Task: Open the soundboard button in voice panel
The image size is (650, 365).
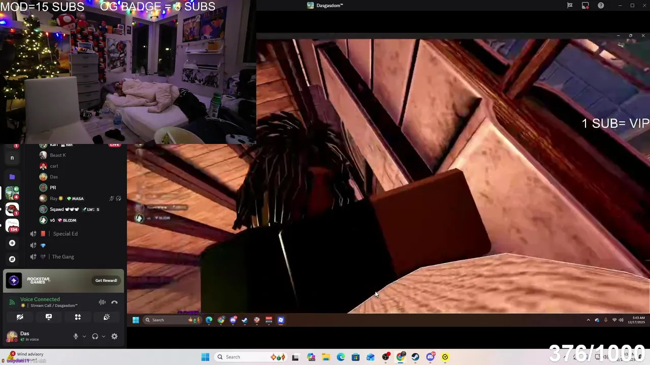Action: (107, 317)
